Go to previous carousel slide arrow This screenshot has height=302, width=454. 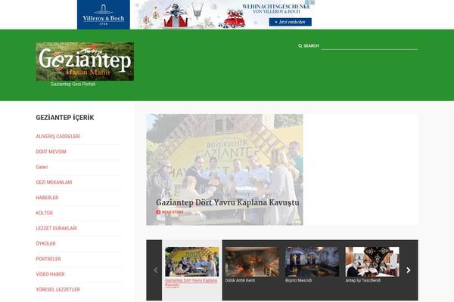click(155, 270)
